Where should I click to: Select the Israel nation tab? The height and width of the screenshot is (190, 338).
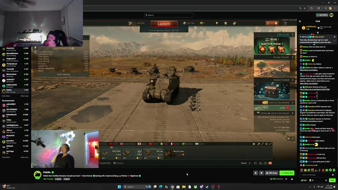pos(200,144)
